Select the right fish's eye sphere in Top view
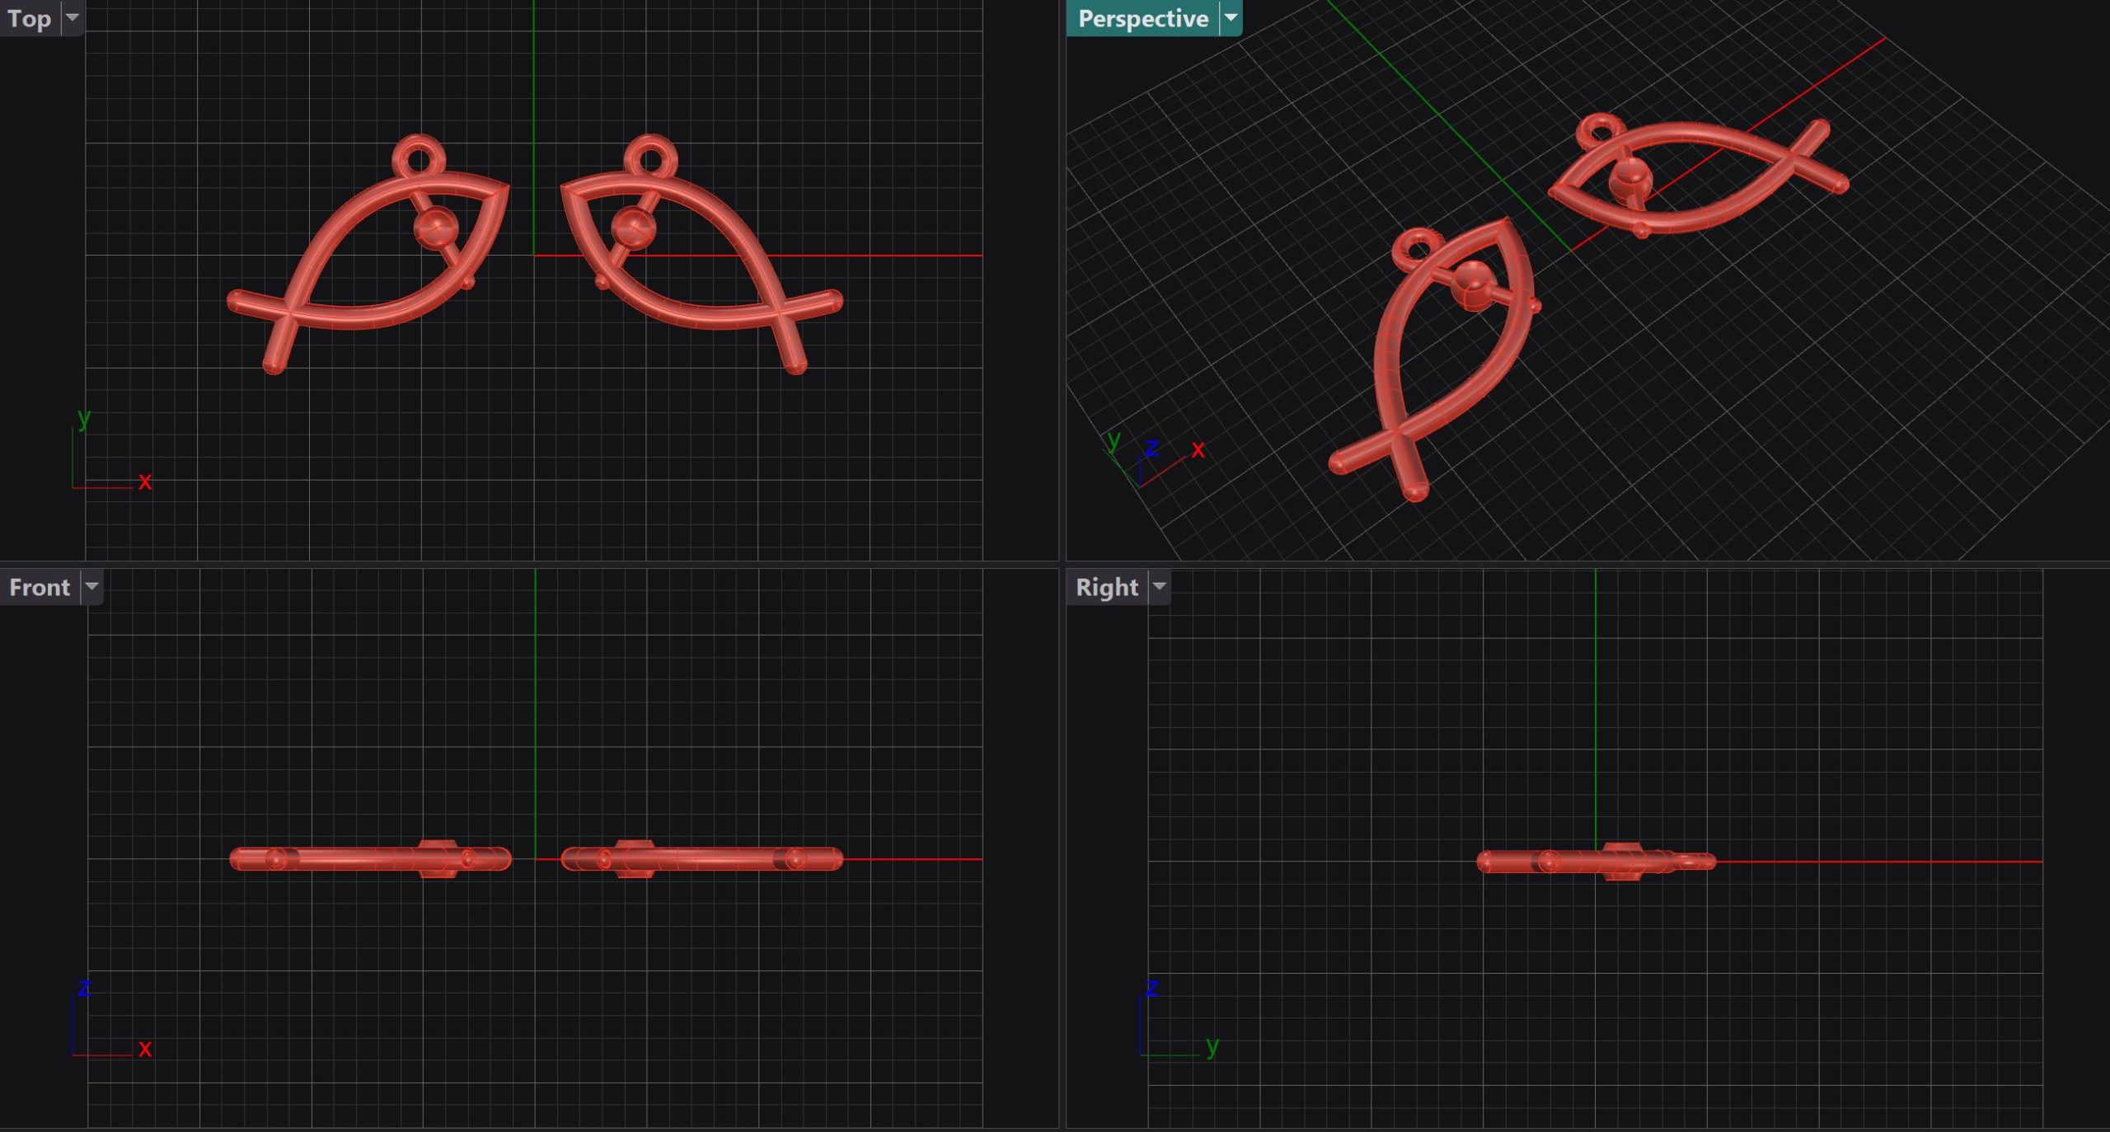 (x=633, y=228)
